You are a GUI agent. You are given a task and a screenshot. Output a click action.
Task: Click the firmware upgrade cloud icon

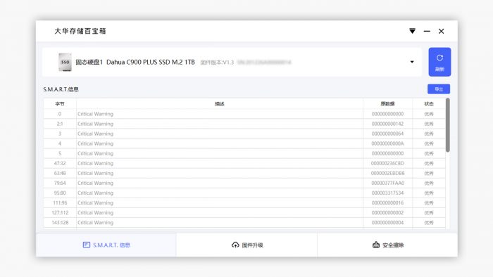click(x=235, y=245)
